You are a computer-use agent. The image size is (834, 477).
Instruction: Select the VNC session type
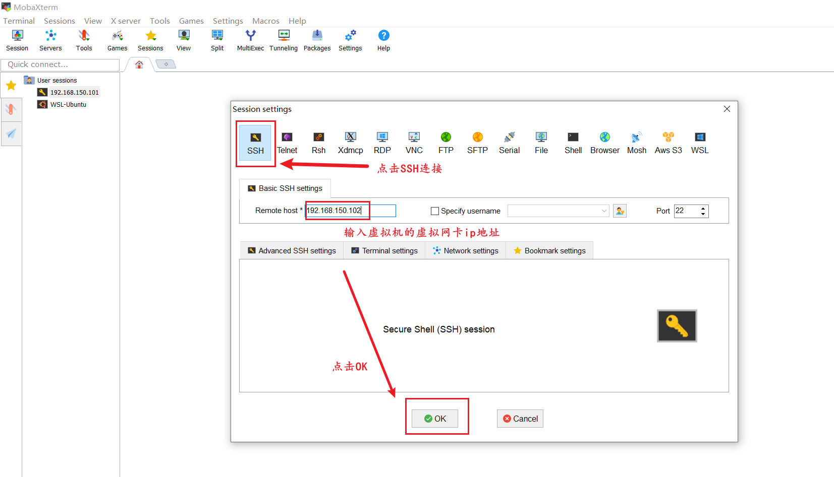(414, 143)
